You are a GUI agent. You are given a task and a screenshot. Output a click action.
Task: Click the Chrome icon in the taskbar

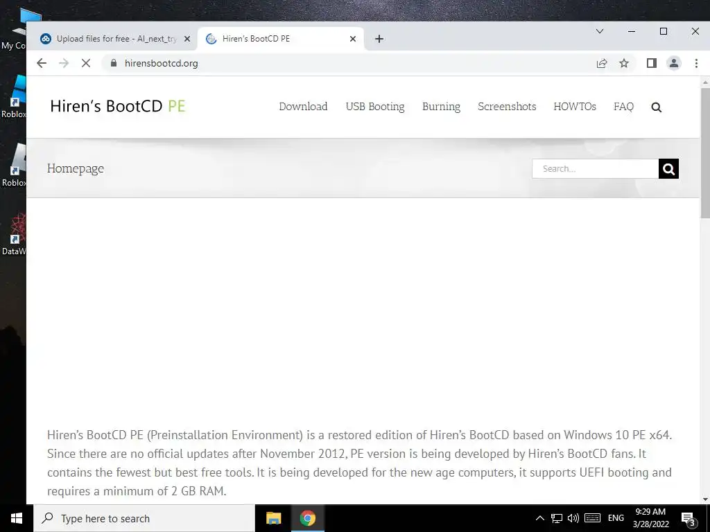coord(307,518)
